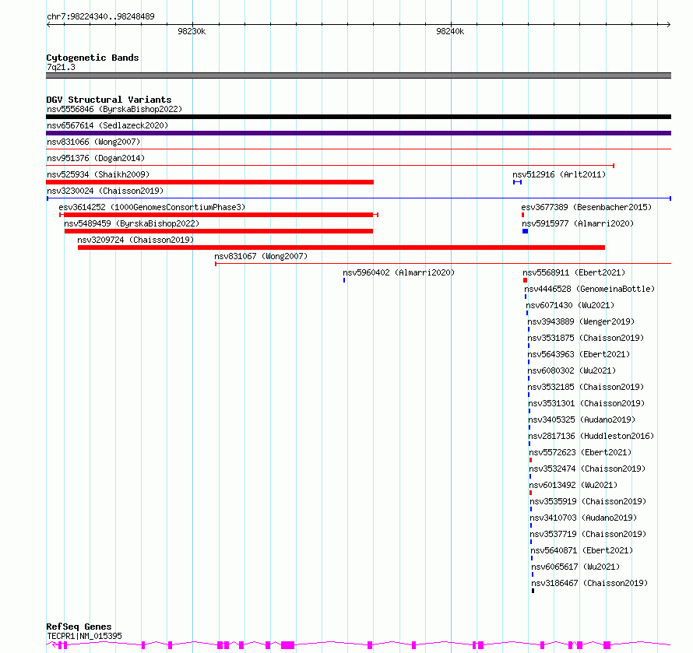Open esv3614252 (1000GenomesConsortiumPhase3) label
Viewport: 693px width, 653px height.
point(152,207)
